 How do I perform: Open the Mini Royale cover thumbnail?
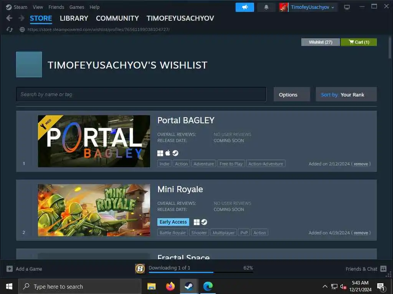[94, 210]
